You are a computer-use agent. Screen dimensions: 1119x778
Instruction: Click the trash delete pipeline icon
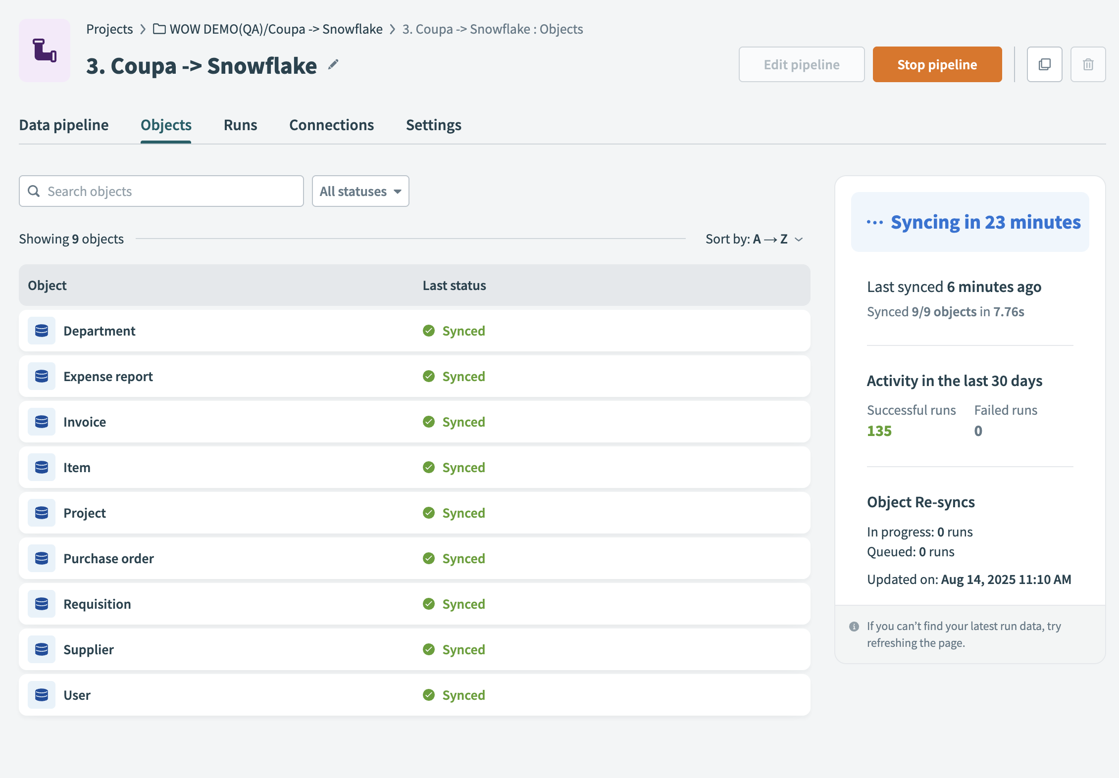1088,64
